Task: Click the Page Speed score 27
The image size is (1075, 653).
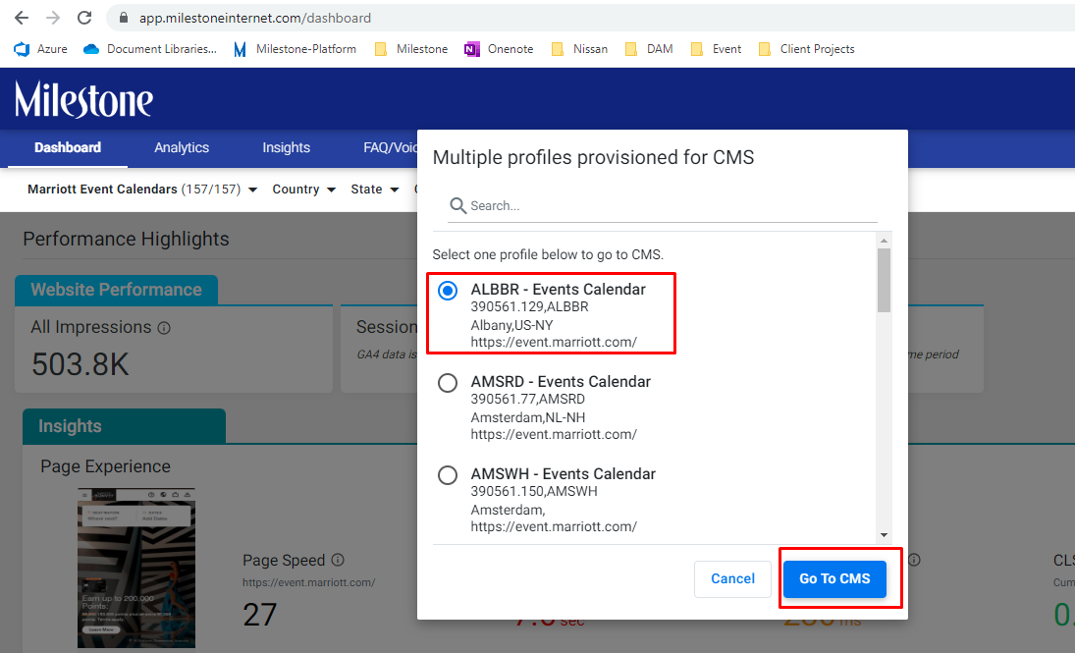Action: pyautogui.click(x=260, y=615)
